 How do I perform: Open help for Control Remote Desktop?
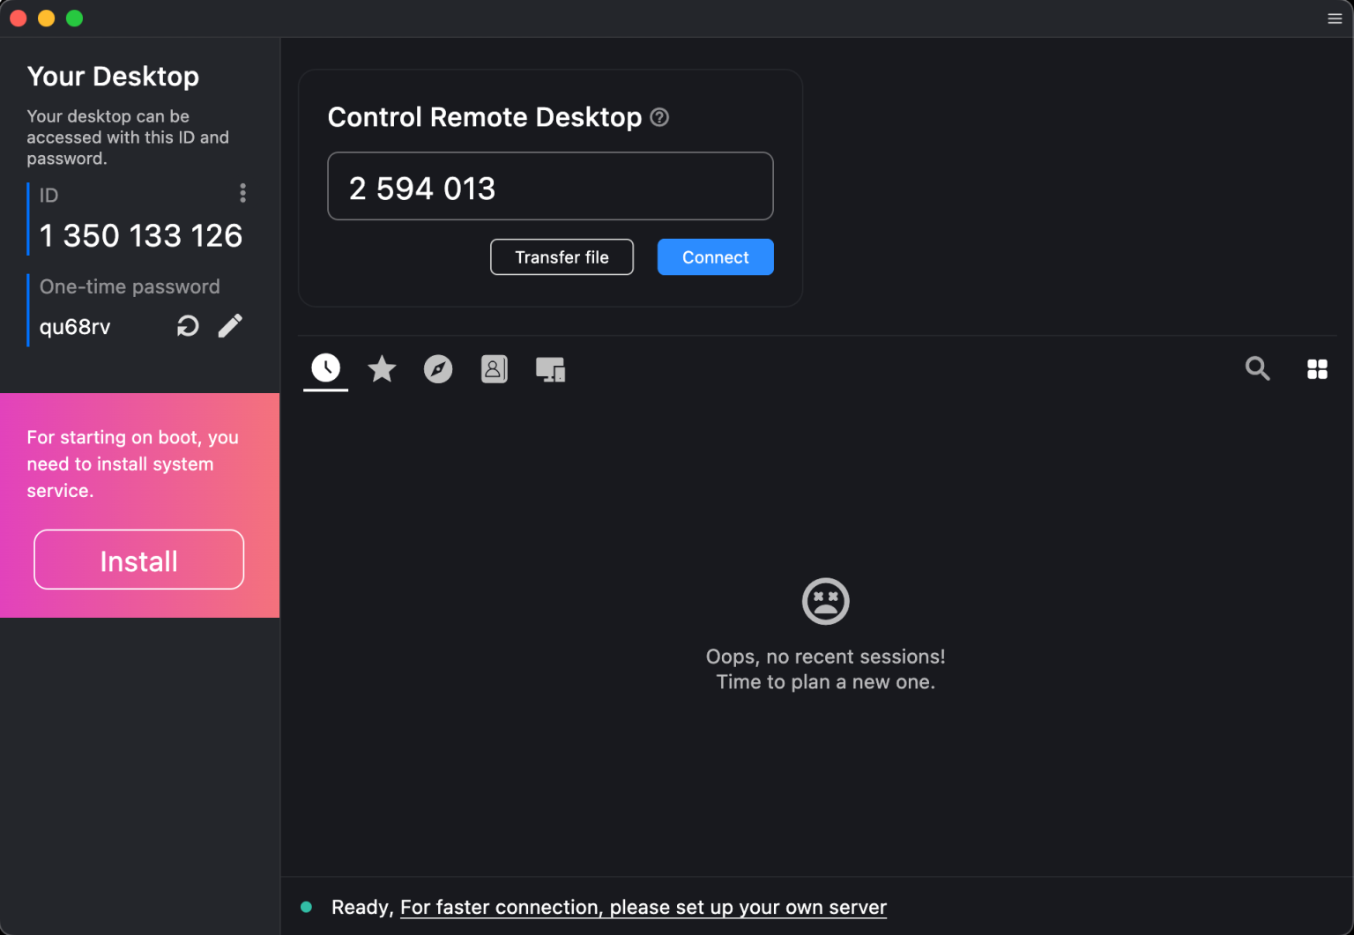point(659,117)
